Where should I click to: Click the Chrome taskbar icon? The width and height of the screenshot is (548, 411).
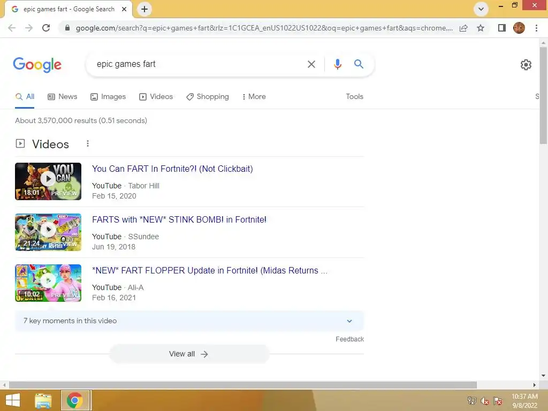[75, 400]
